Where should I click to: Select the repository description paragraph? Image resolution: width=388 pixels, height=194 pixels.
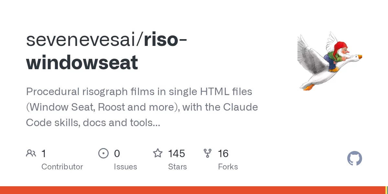[x=142, y=107]
